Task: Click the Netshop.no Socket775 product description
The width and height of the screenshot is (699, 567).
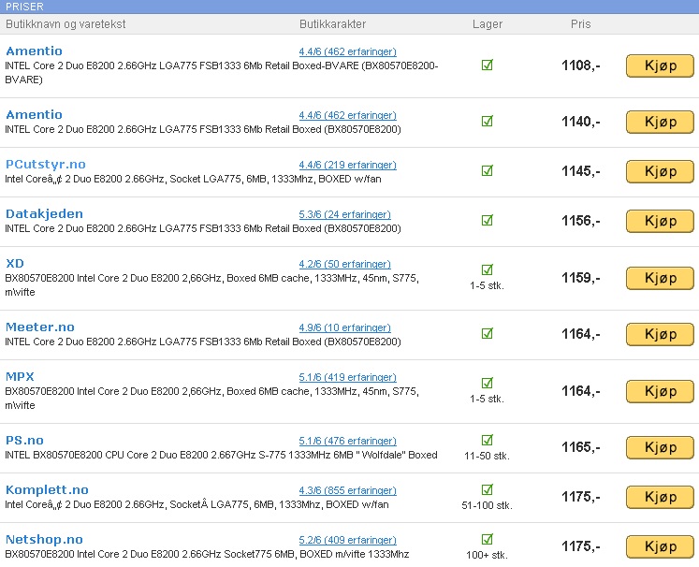Action: [x=207, y=554]
